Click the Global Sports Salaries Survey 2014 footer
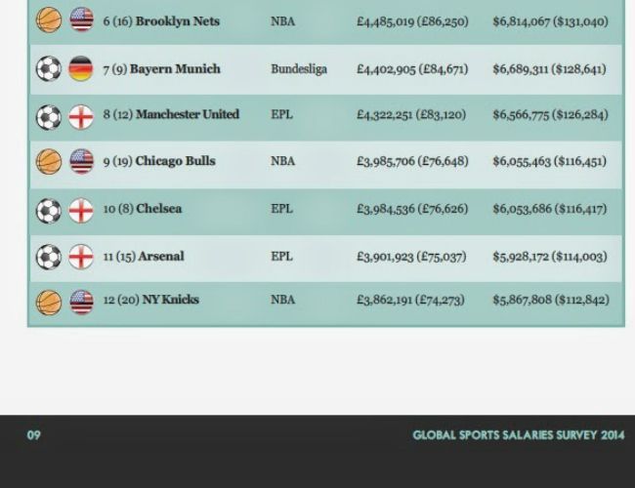The height and width of the screenshot is (488, 635). coord(518,435)
